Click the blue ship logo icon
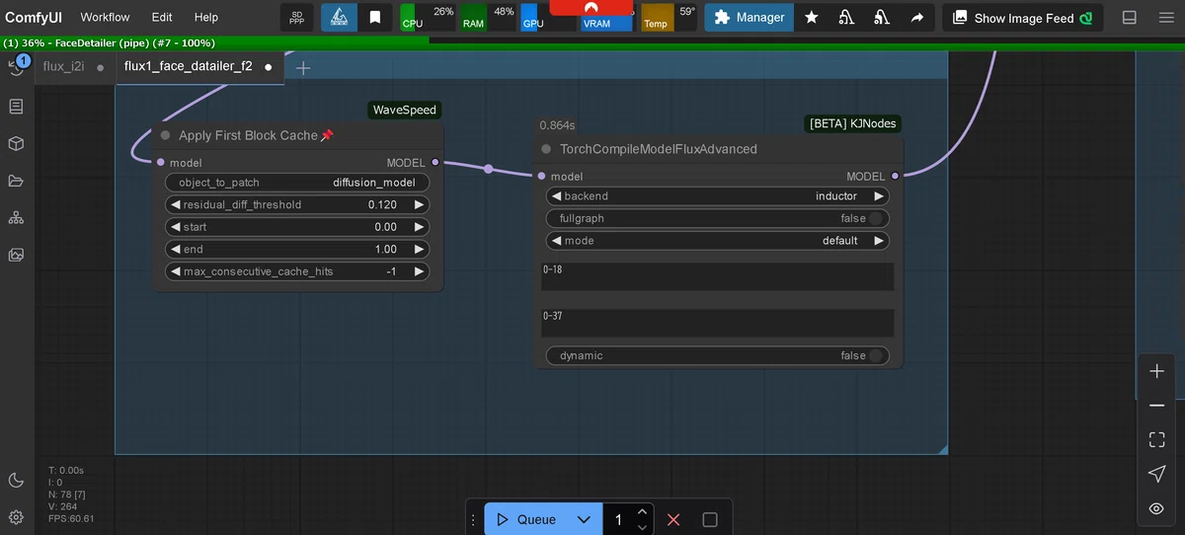1185x535 pixels. point(339,17)
